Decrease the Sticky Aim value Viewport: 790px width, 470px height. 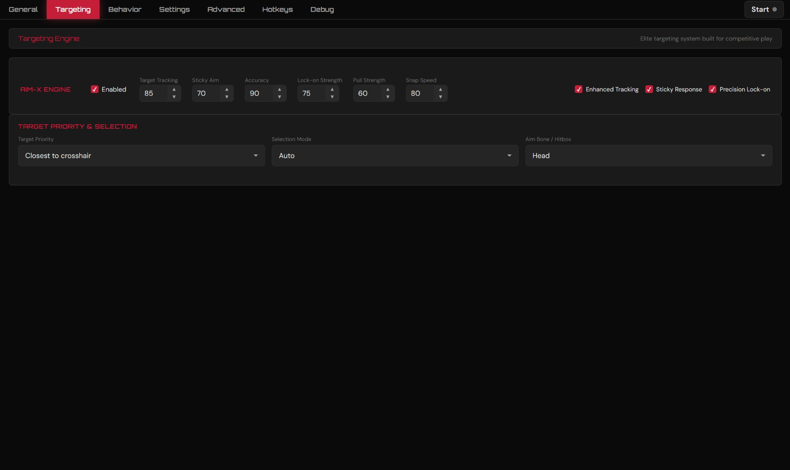(x=227, y=98)
